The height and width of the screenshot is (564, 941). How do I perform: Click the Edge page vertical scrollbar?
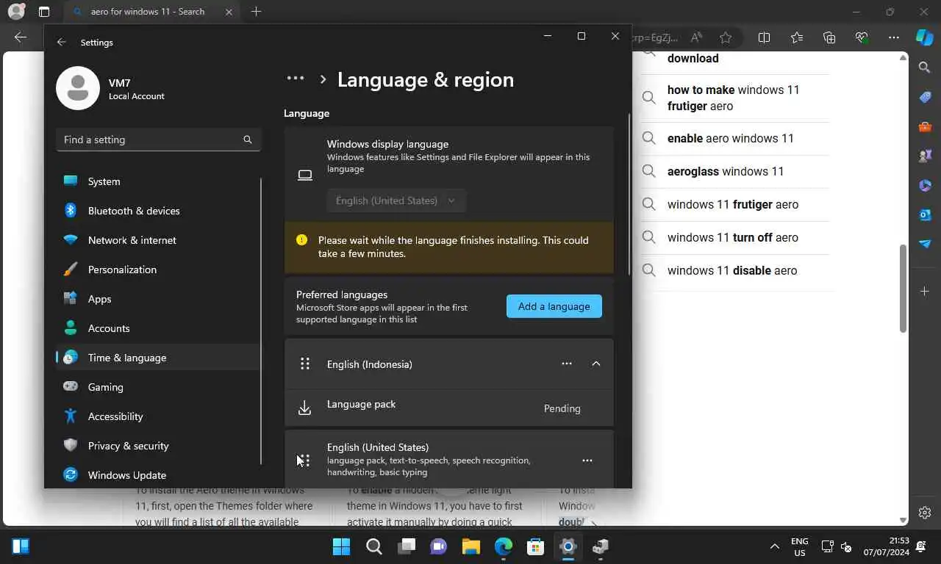coord(904,288)
